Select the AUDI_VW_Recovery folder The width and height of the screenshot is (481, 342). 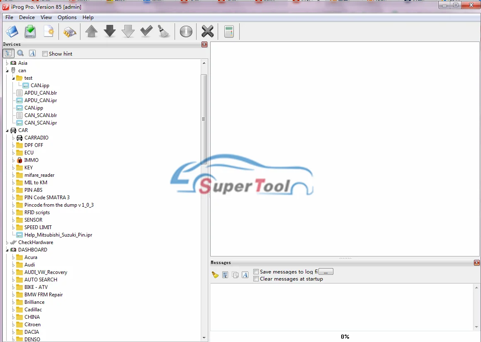pos(46,272)
